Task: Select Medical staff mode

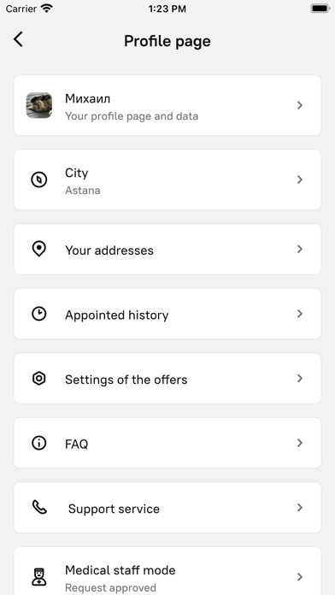Action: (x=167, y=571)
